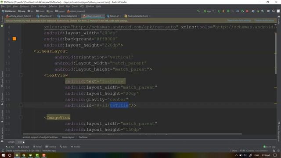Image resolution: width=281 pixels, height=158 pixels.
Task: Click the Apply Changes lightning icon
Action: coord(223,11)
